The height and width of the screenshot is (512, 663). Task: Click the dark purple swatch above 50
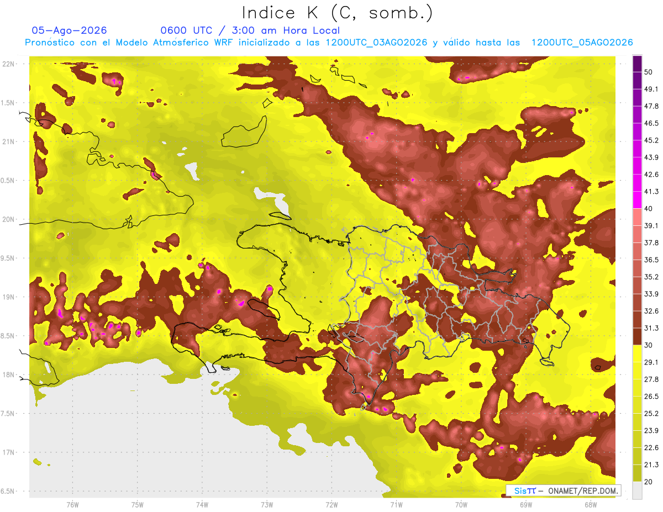[637, 64]
